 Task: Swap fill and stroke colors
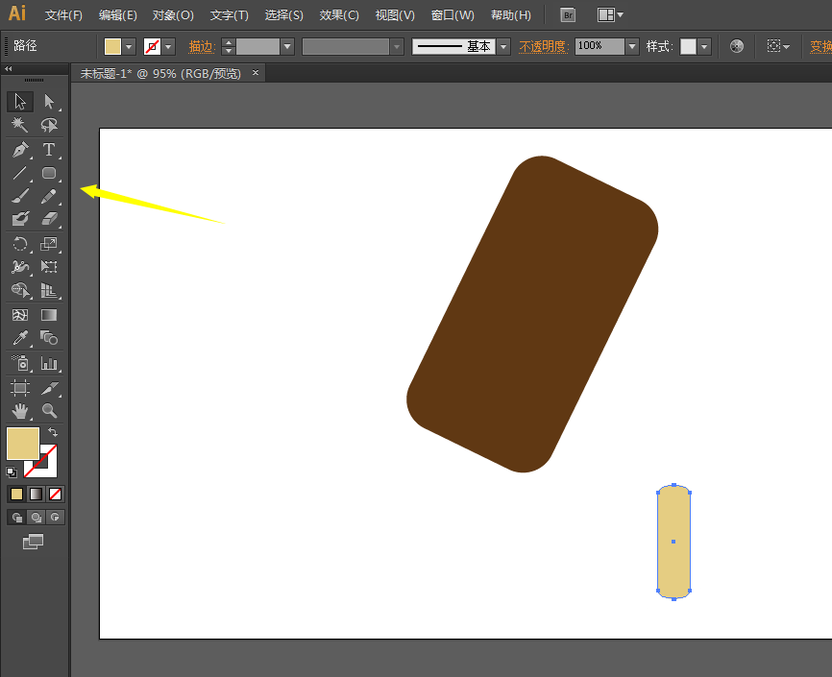(x=53, y=433)
